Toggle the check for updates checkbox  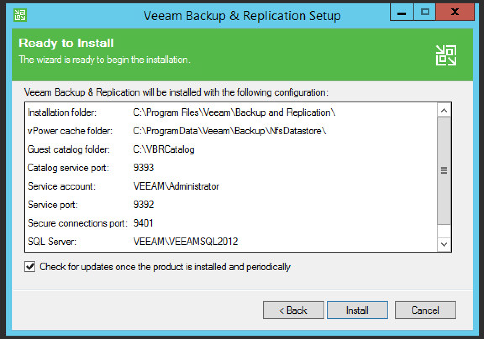coord(30,267)
